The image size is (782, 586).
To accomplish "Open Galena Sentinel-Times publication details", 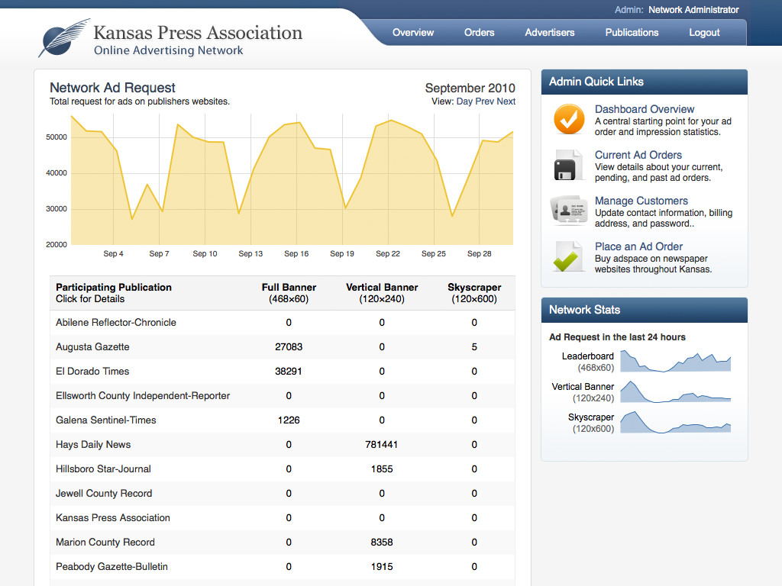I will coord(105,420).
